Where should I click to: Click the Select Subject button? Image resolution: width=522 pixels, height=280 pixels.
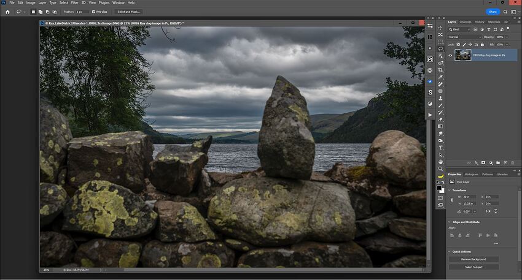(473, 267)
